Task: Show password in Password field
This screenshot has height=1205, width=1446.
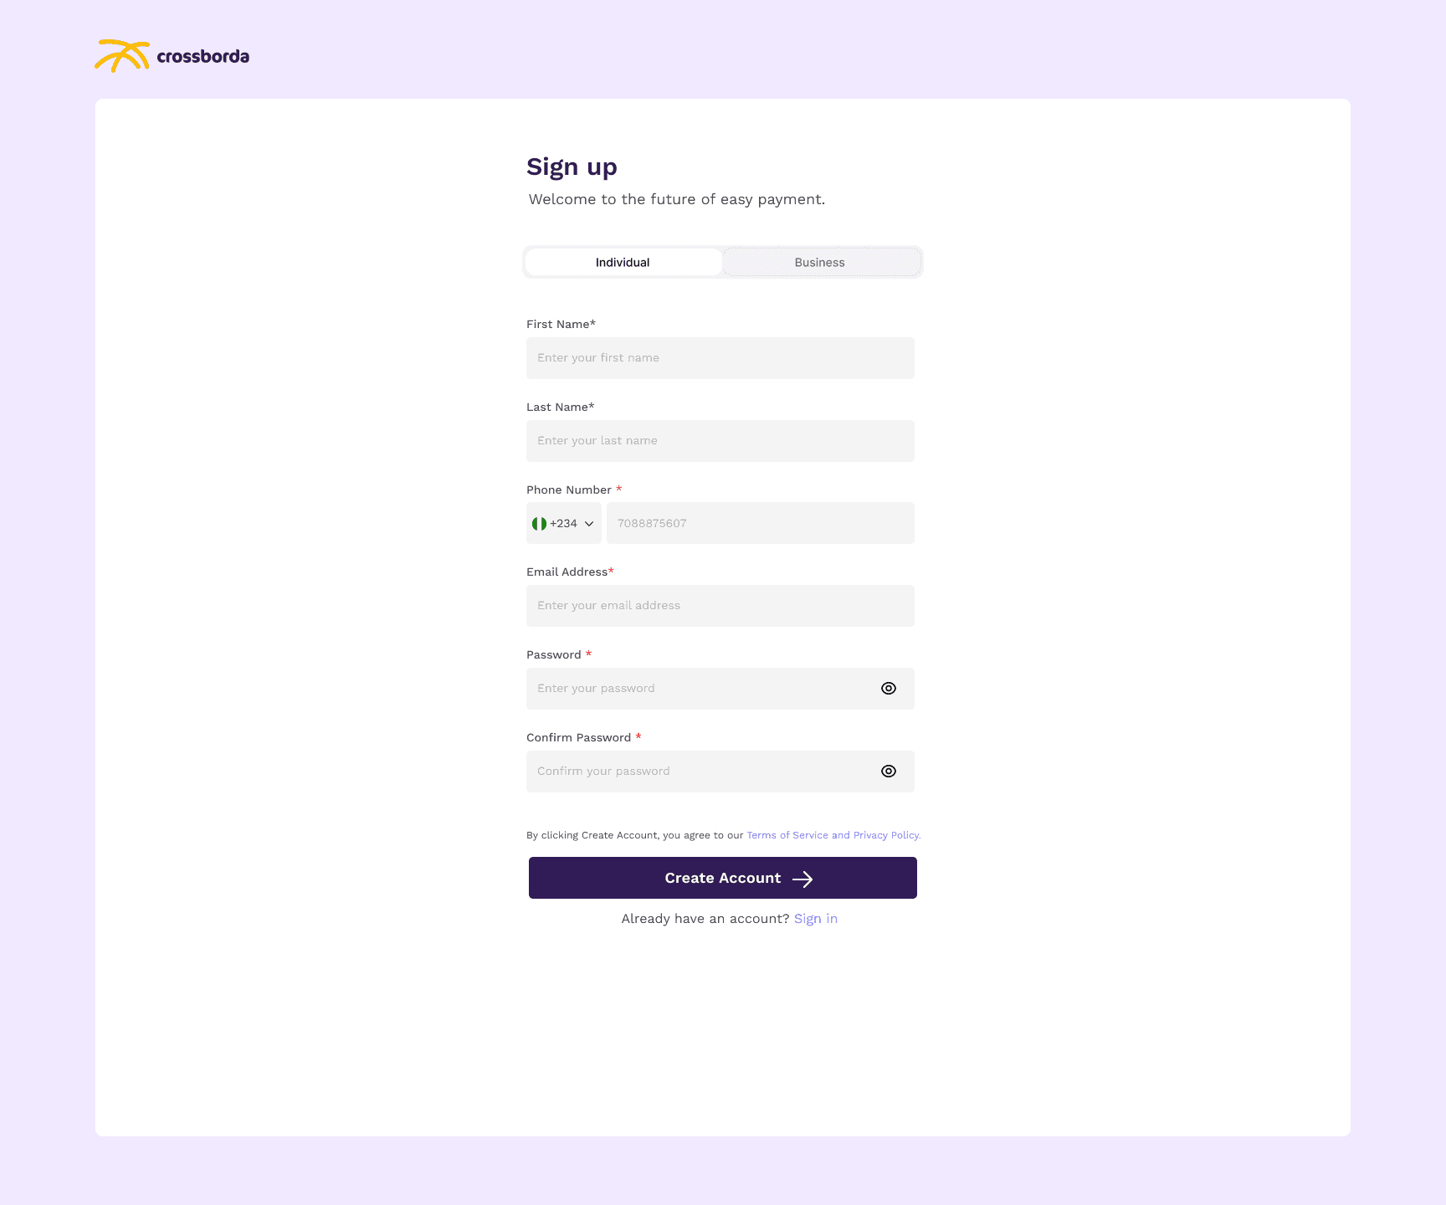Action: [x=889, y=689]
